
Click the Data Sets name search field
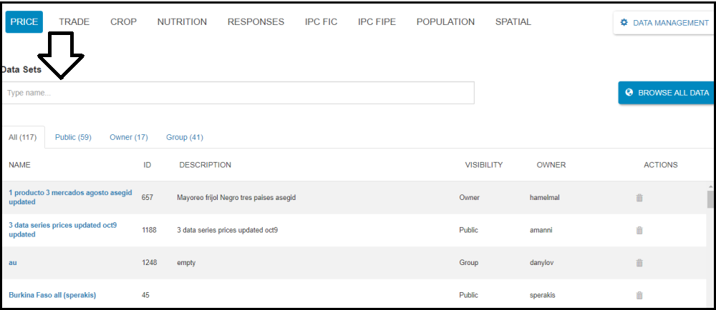click(238, 93)
